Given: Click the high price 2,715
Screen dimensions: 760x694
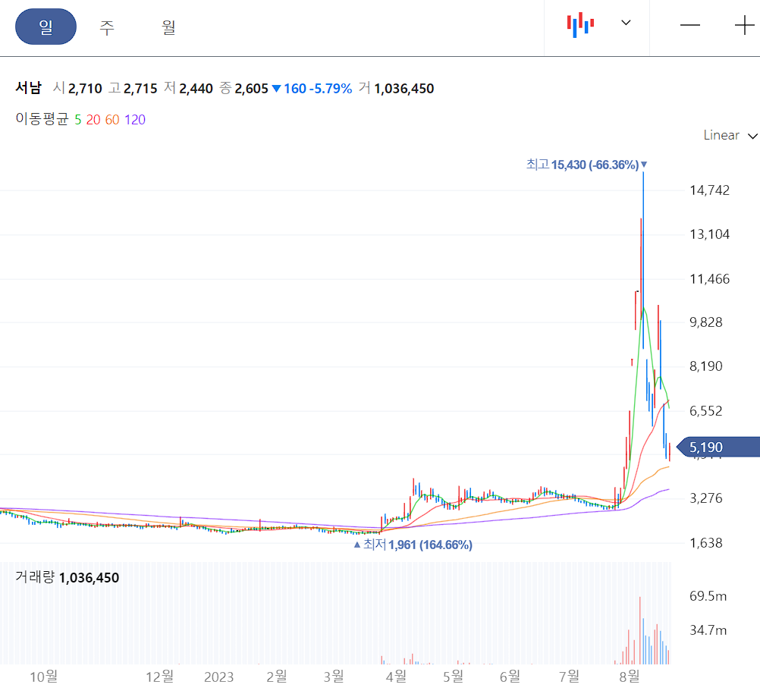Looking at the screenshot, I should click(140, 89).
